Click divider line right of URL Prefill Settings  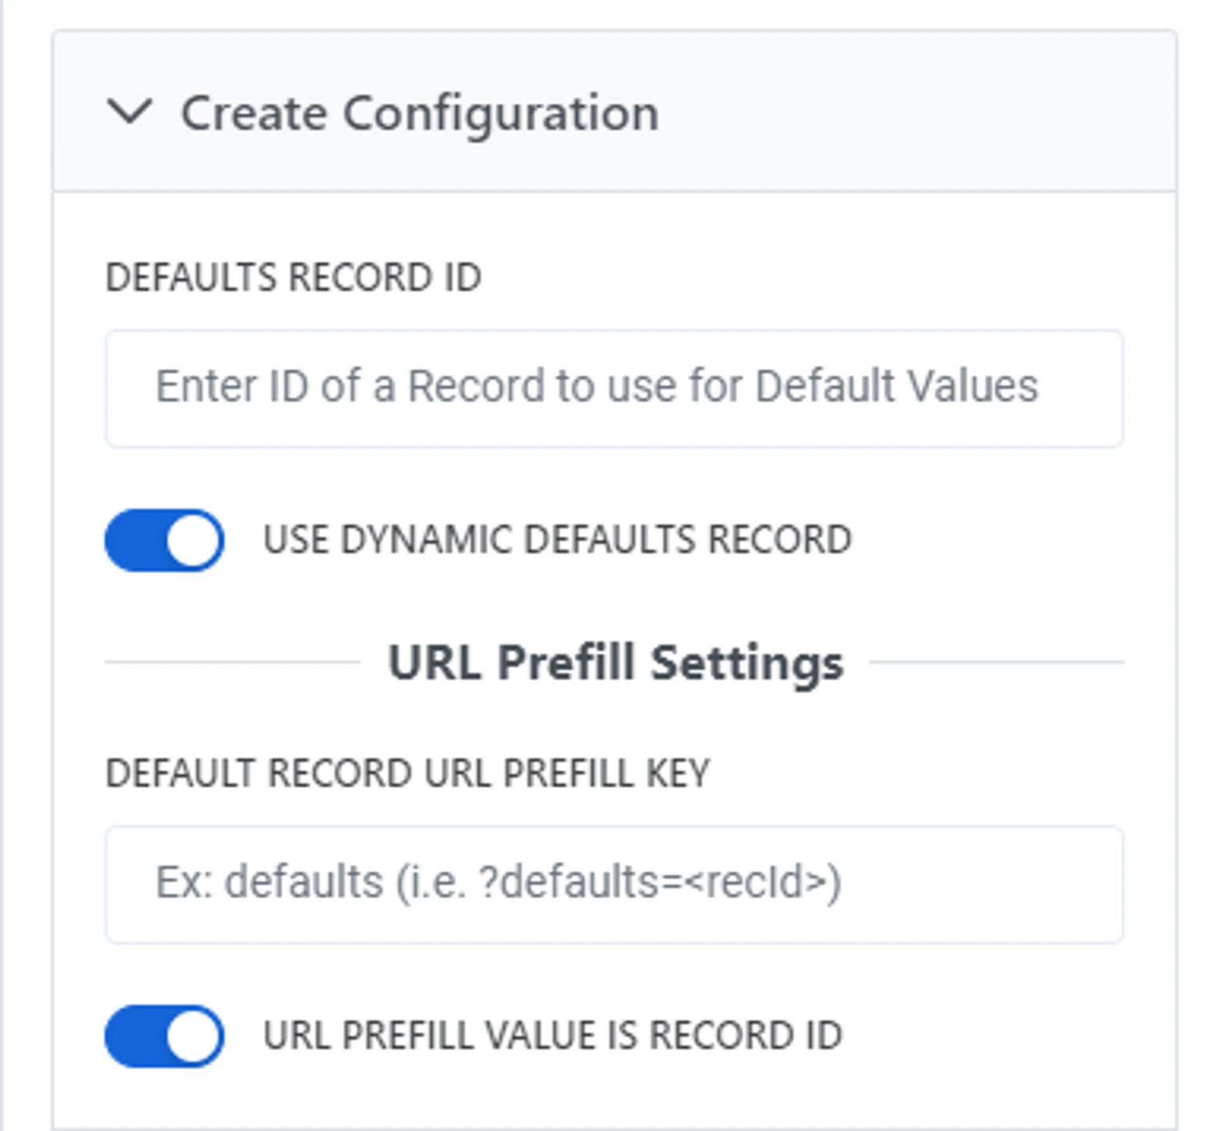(x=996, y=662)
